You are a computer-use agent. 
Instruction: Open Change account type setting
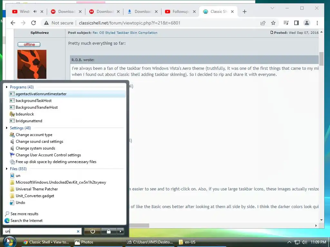click(x=67, y=135)
